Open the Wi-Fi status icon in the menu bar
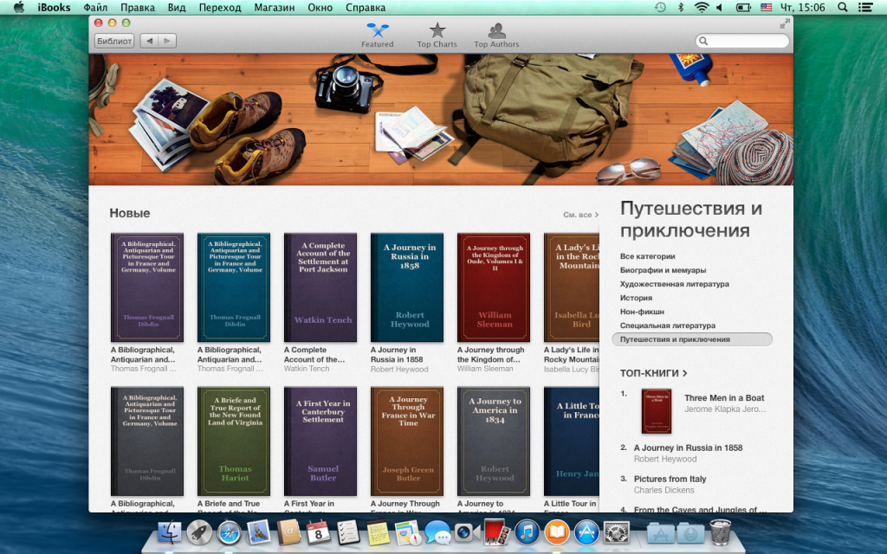This screenshot has height=554, width=887. (x=701, y=8)
